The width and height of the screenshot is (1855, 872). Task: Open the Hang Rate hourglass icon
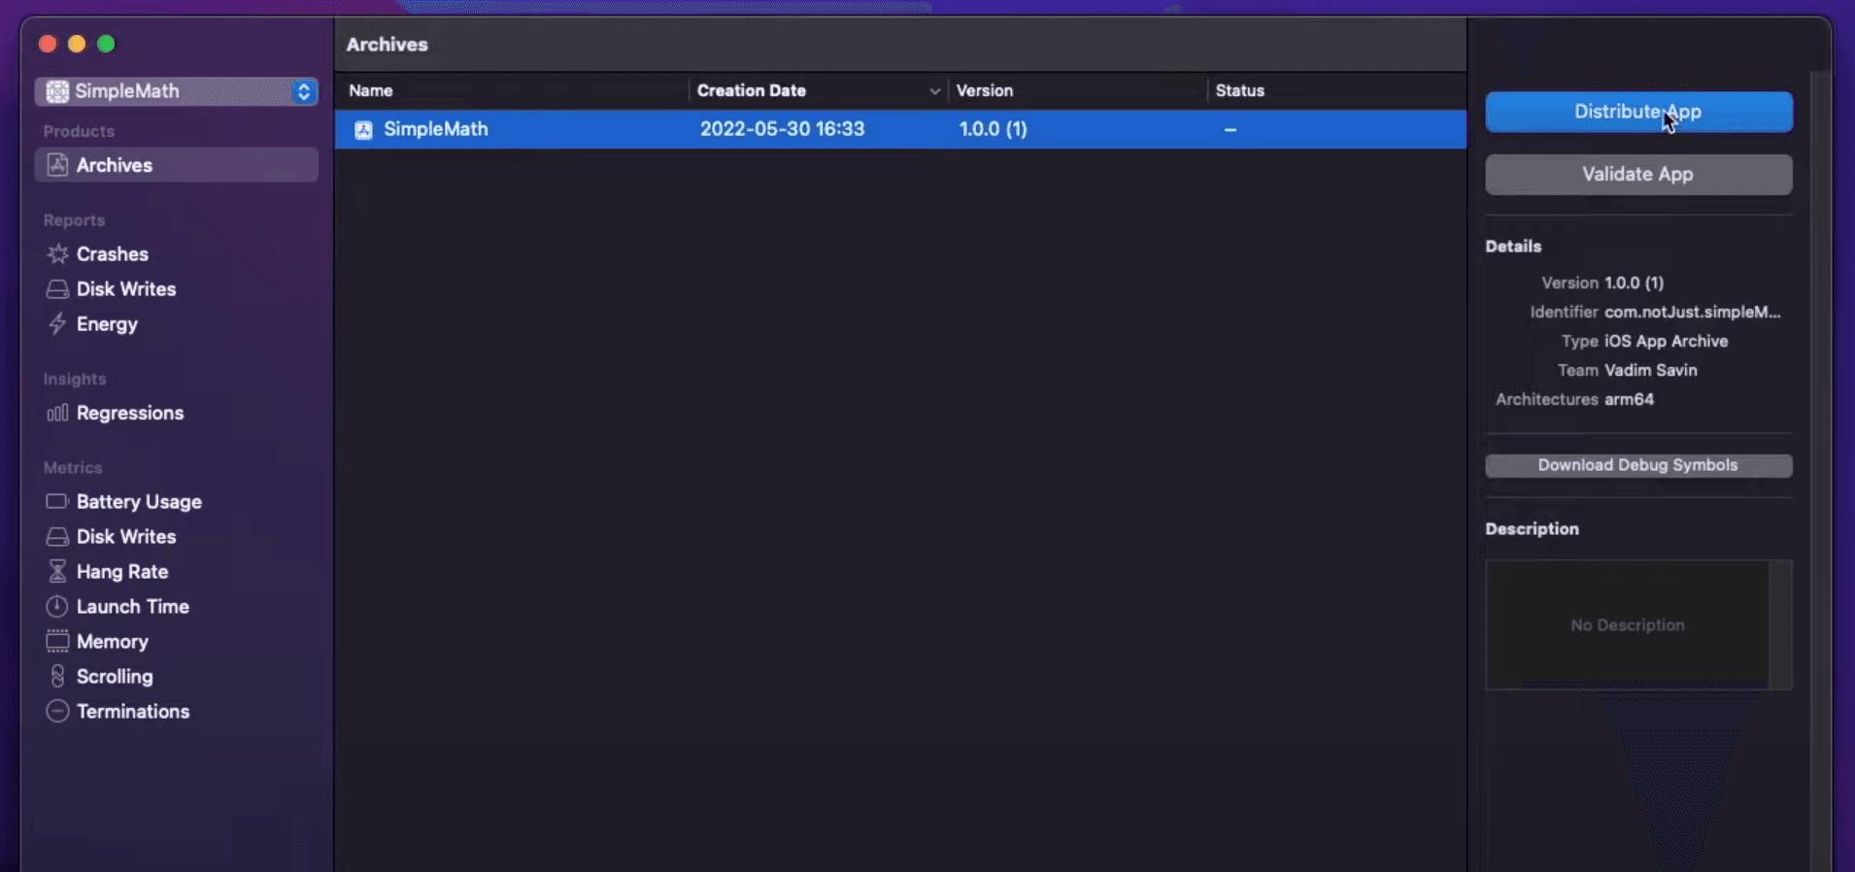(x=57, y=572)
